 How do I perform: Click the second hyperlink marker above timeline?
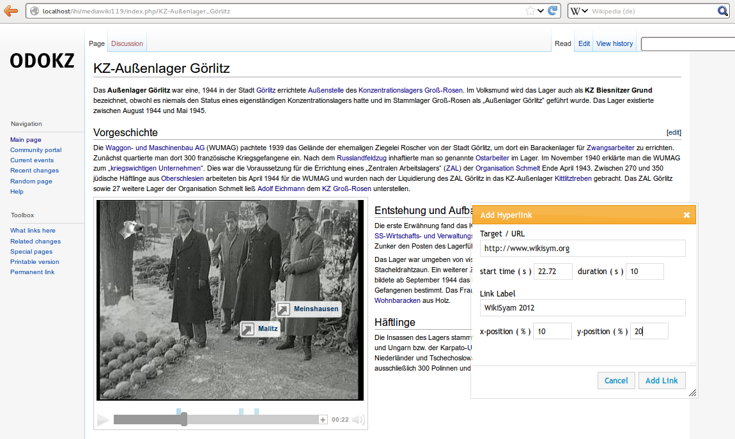[241, 412]
